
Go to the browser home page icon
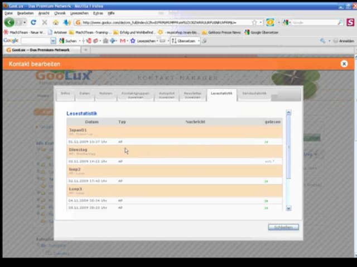click(x=55, y=22)
